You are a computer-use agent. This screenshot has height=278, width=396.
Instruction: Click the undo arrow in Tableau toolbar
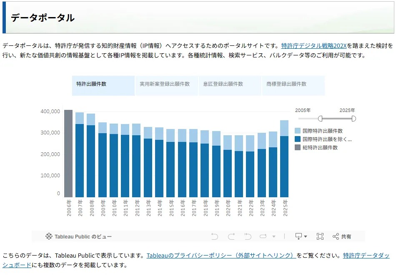pyautogui.click(x=215, y=236)
